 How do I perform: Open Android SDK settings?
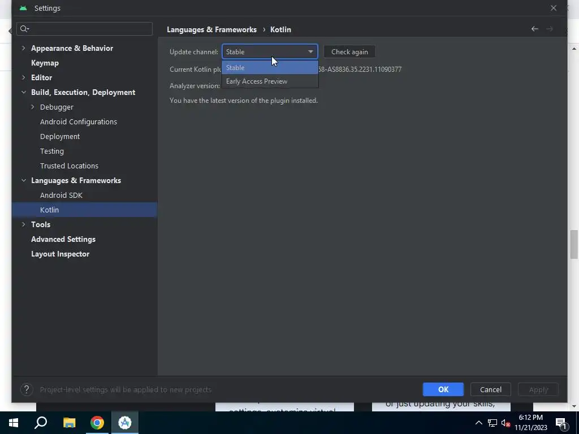coord(61,195)
